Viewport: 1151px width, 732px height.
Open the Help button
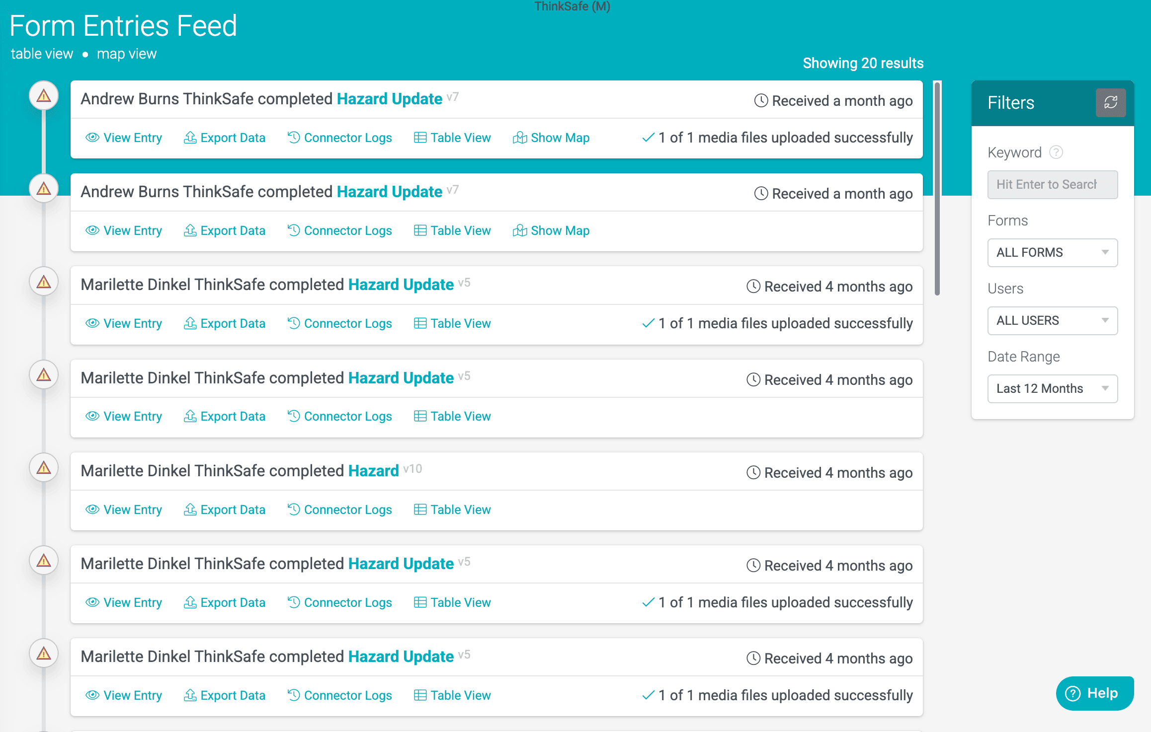tap(1094, 693)
